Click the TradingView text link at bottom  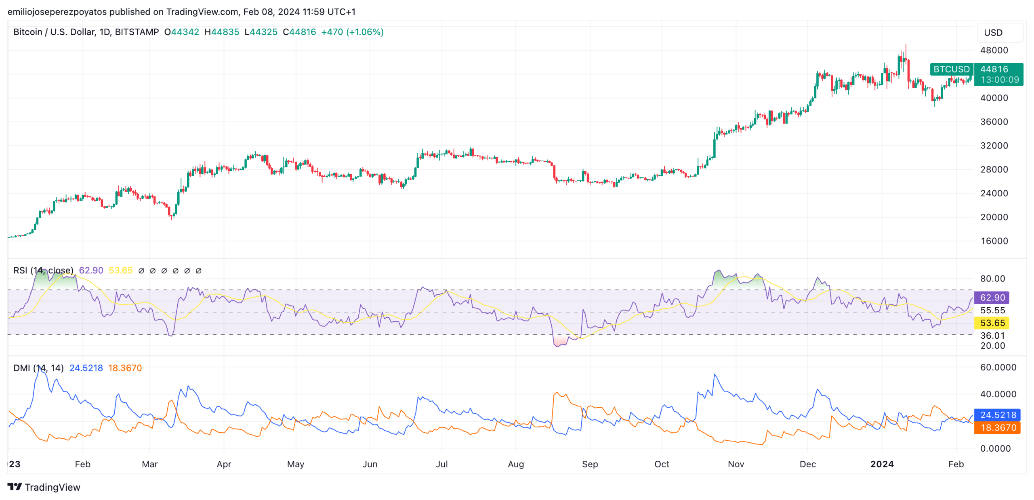52,487
